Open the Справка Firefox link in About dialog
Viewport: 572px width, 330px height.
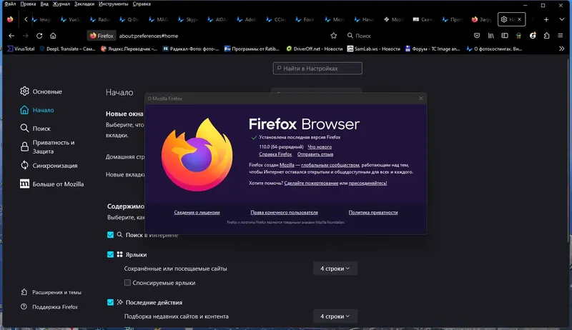[275, 154]
